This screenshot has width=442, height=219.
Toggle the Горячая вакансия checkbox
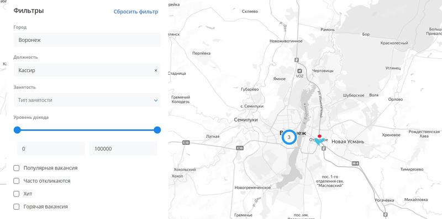pos(17,207)
